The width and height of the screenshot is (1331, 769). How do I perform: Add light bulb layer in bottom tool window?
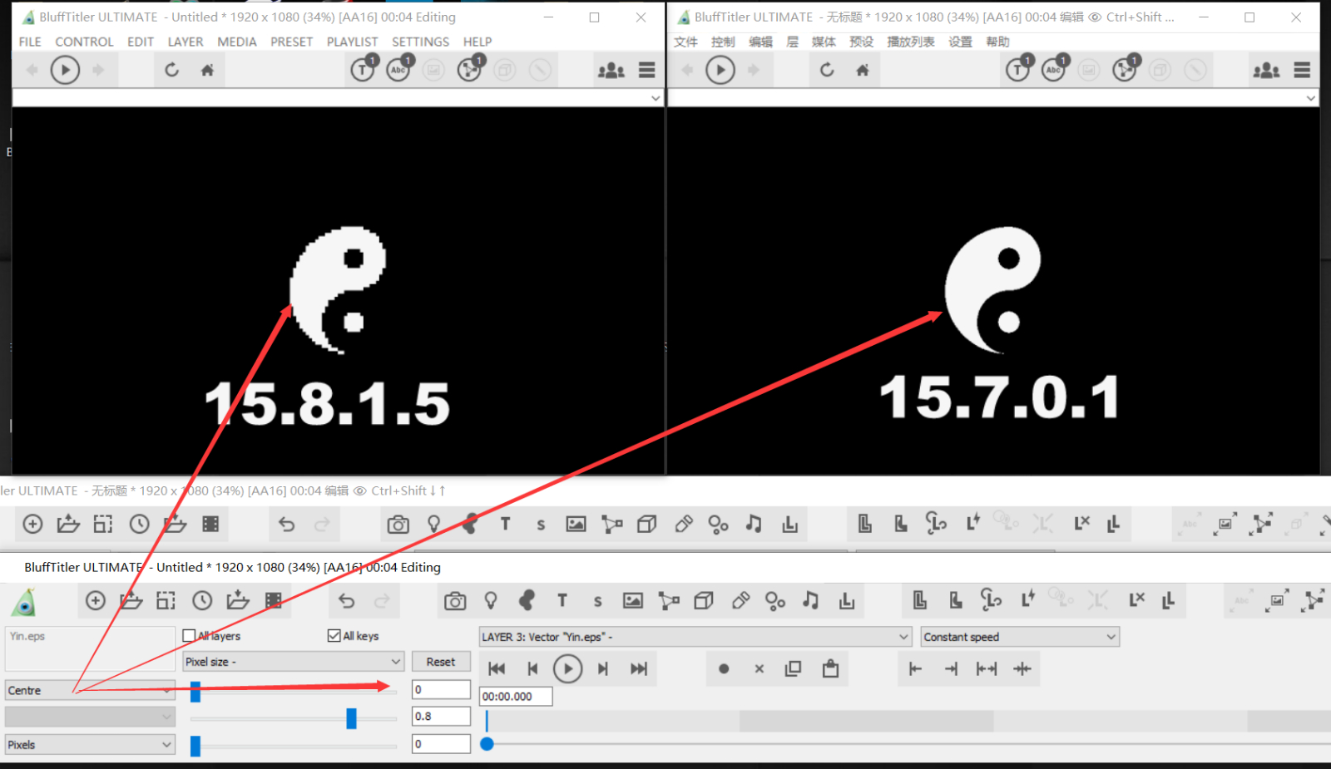pyautogui.click(x=491, y=600)
